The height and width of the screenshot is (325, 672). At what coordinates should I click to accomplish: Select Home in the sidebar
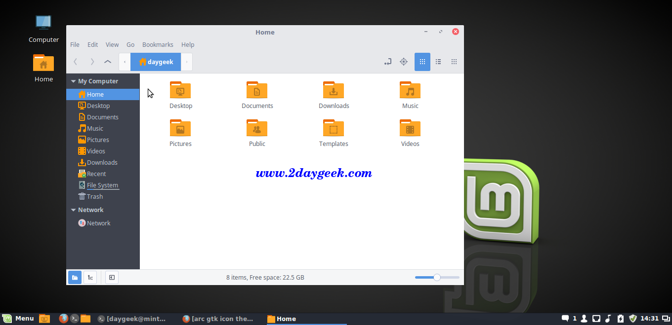coord(103,94)
